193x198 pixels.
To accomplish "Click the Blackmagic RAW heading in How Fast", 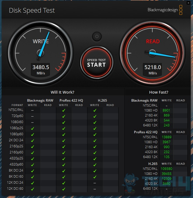I will [144, 101].
